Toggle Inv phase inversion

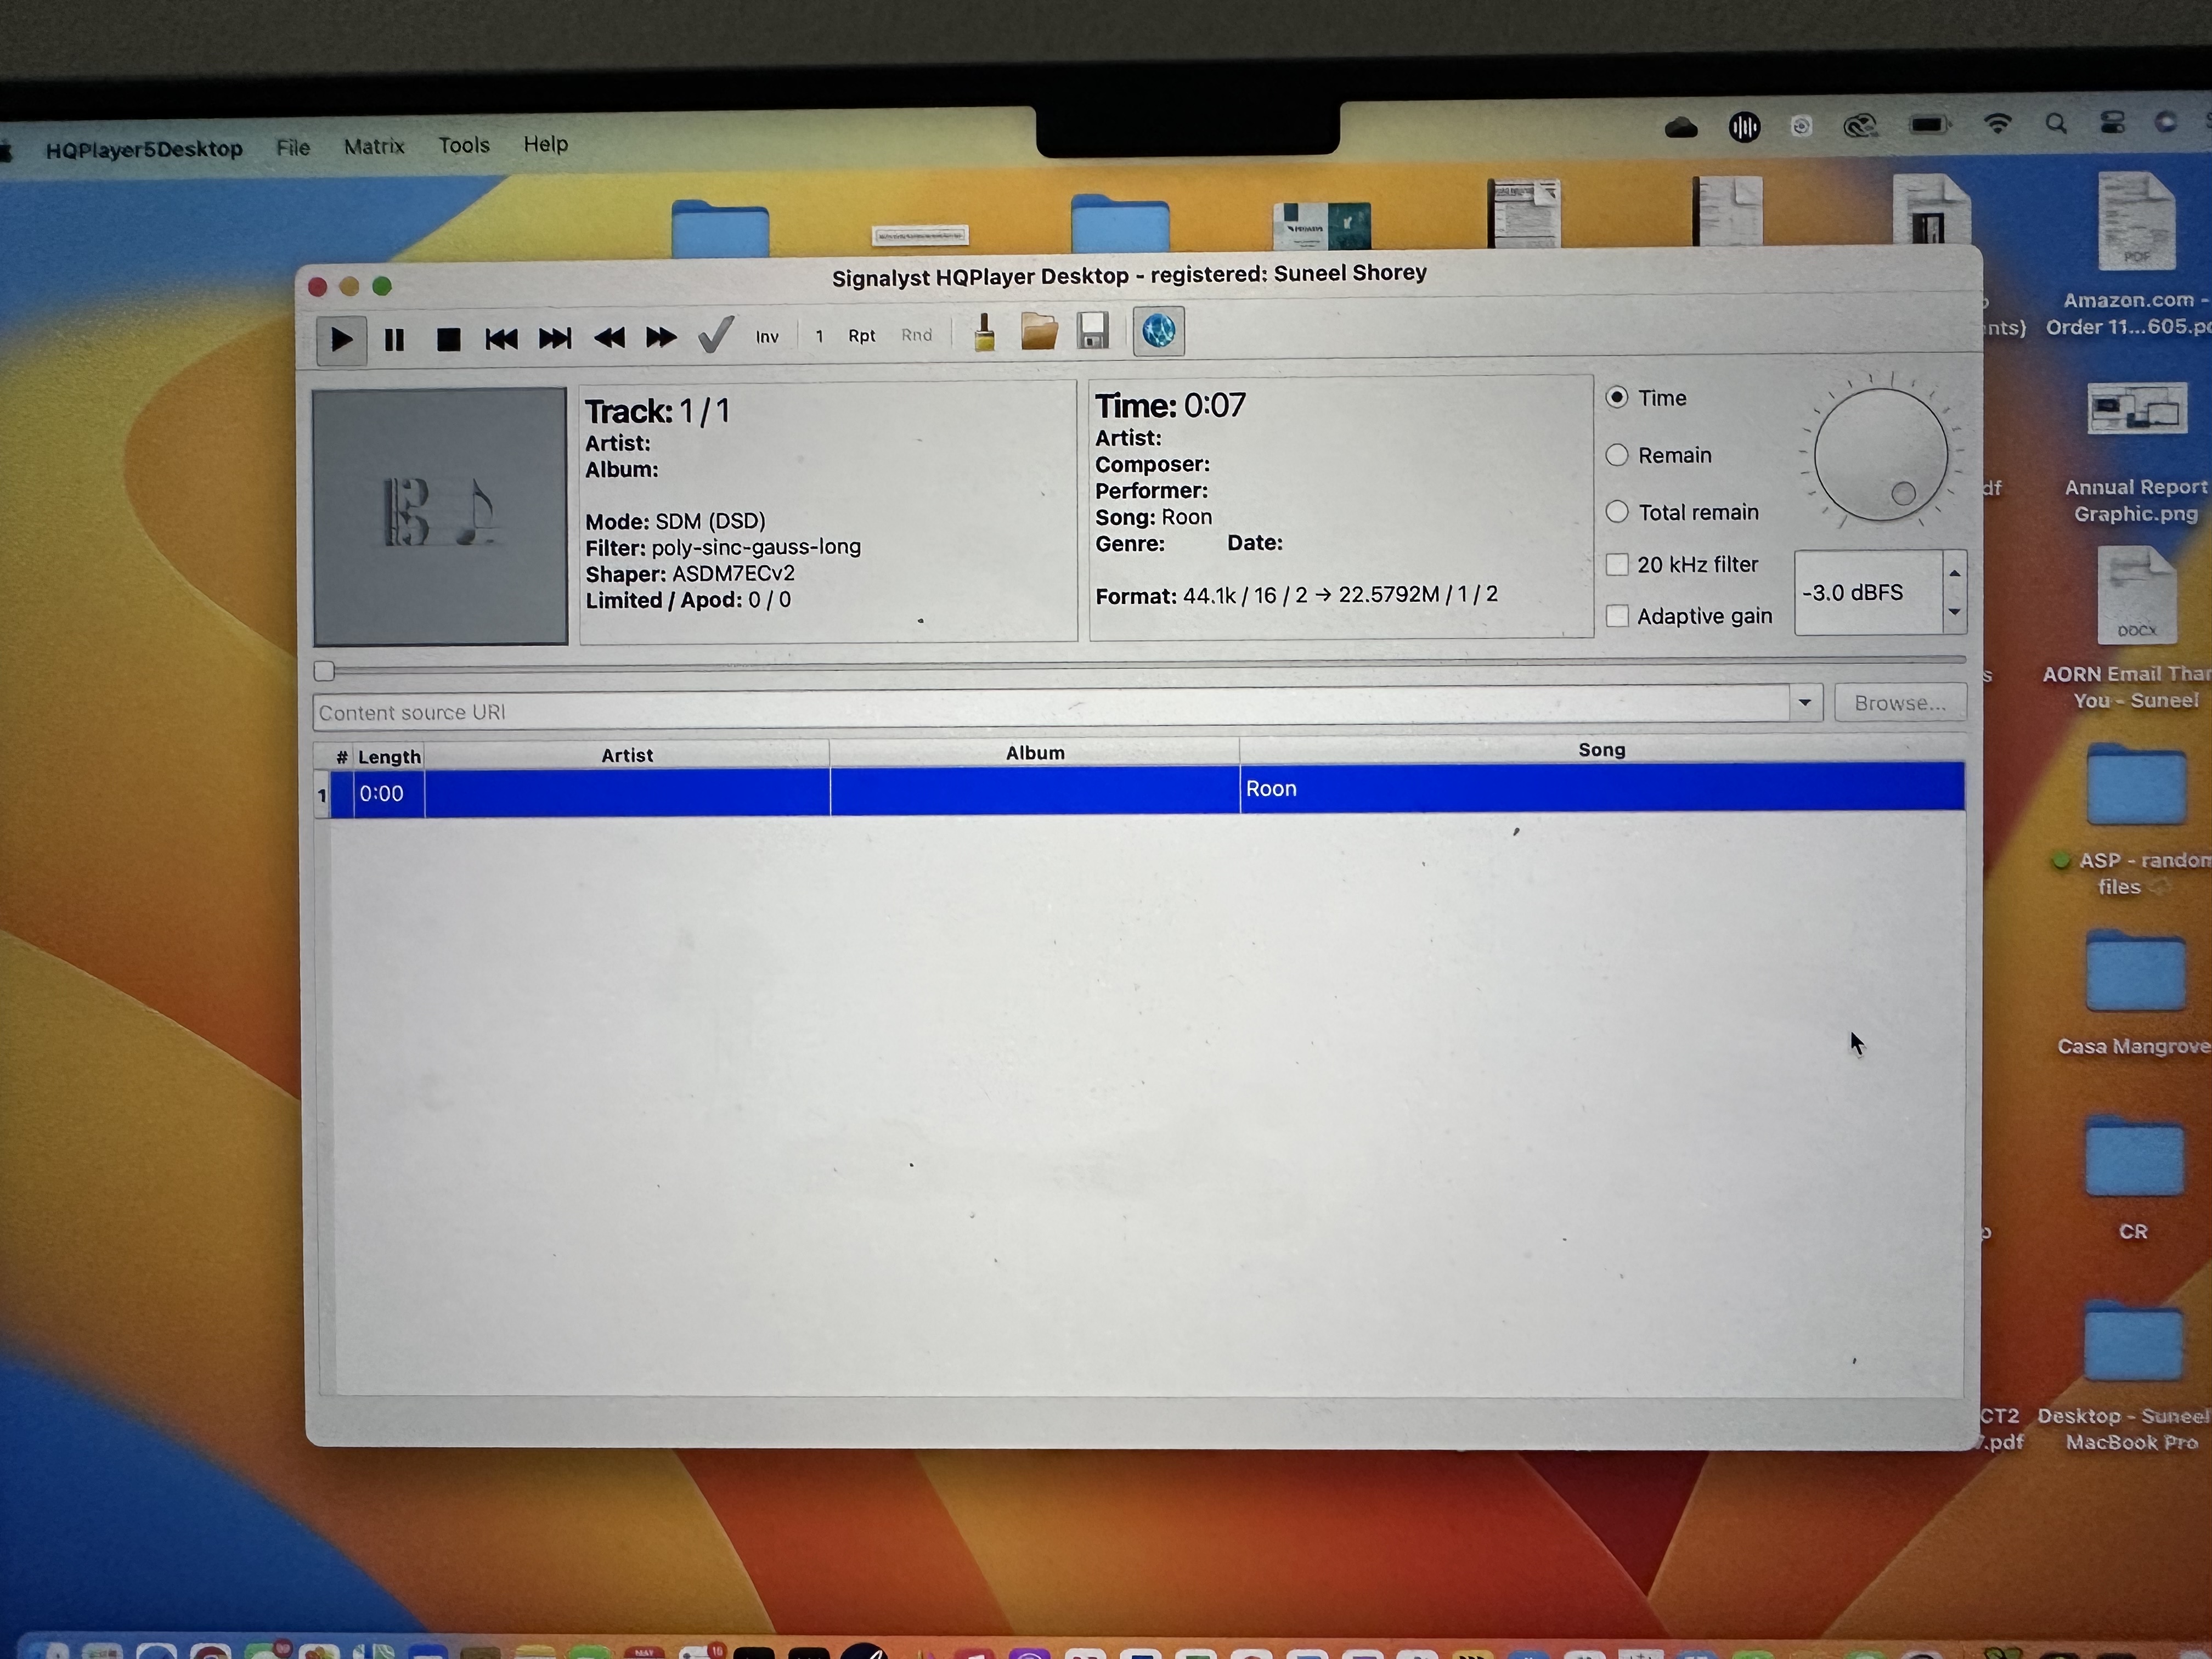click(x=767, y=337)
